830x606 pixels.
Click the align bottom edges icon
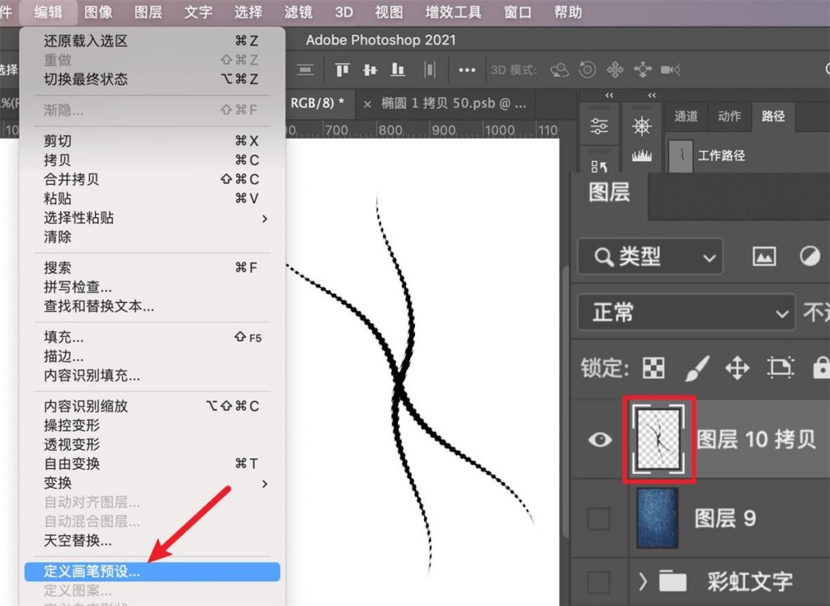(397, 70)
